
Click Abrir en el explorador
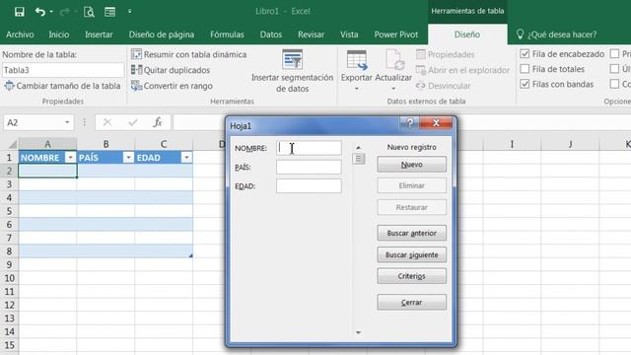(462, 70)
